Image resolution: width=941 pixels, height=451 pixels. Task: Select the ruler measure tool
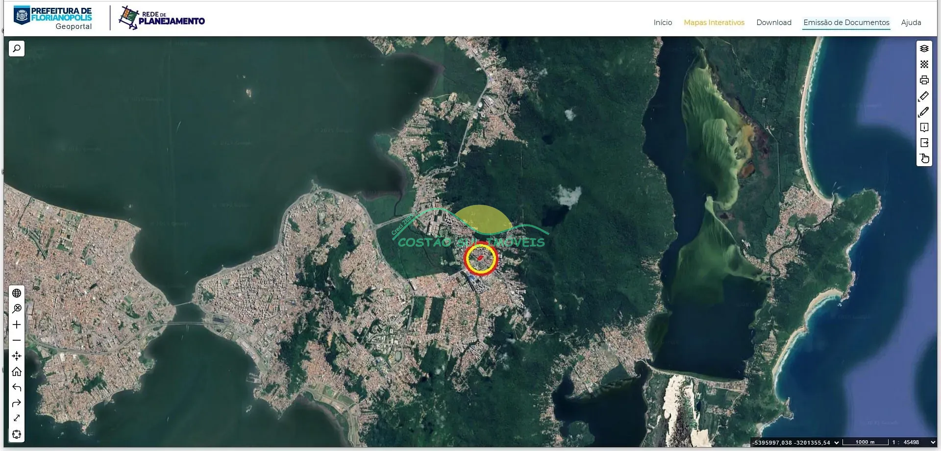[924, 96]
